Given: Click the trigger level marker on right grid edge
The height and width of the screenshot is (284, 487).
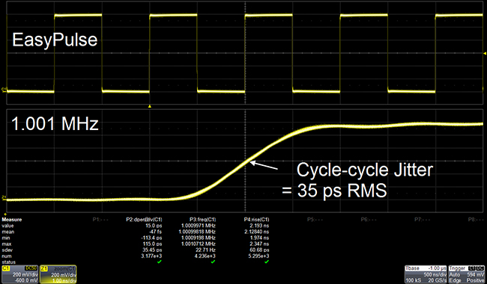Looking at the screenshot, I should coord(485,54).
